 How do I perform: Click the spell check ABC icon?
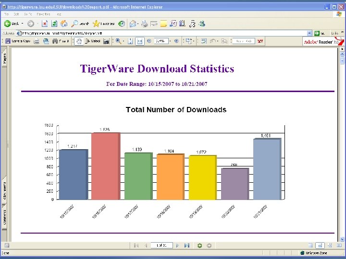pos(204,41)
